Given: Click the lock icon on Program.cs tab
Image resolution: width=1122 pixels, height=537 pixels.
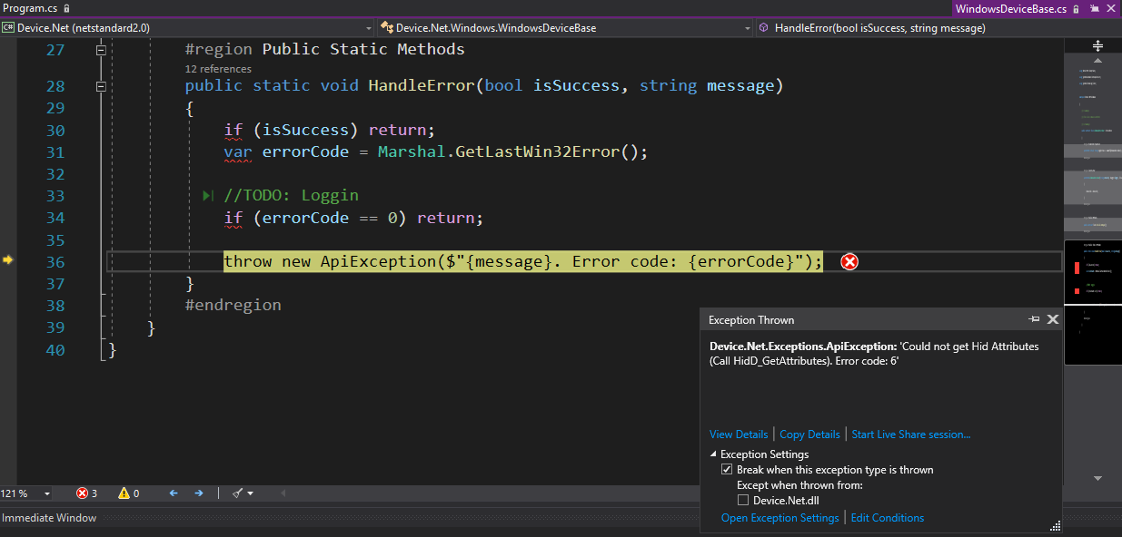Looking at the screenshot, I should coord(67,8).
